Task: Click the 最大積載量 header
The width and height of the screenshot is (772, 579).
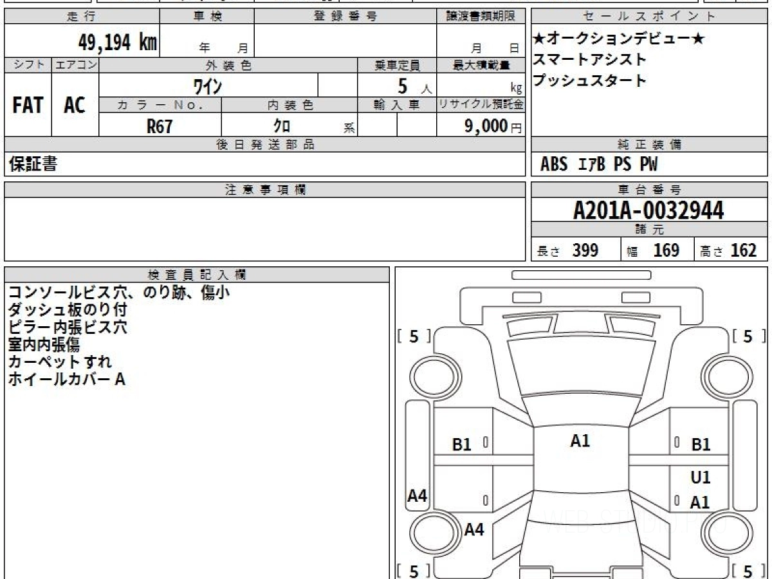Action: [481, 65]
